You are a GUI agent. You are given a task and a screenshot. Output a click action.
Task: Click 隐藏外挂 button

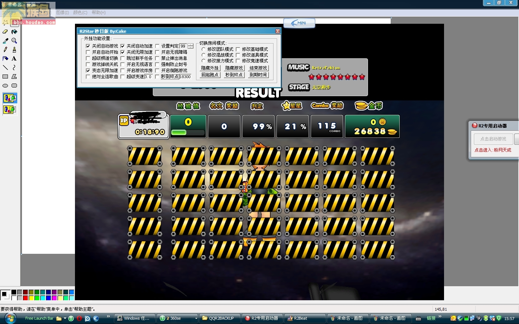coord(210,68)
